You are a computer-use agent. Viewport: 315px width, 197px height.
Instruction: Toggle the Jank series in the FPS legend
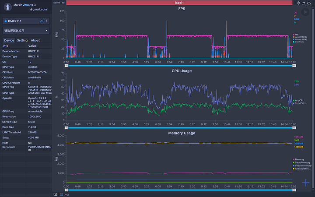[x=300, y=37]
